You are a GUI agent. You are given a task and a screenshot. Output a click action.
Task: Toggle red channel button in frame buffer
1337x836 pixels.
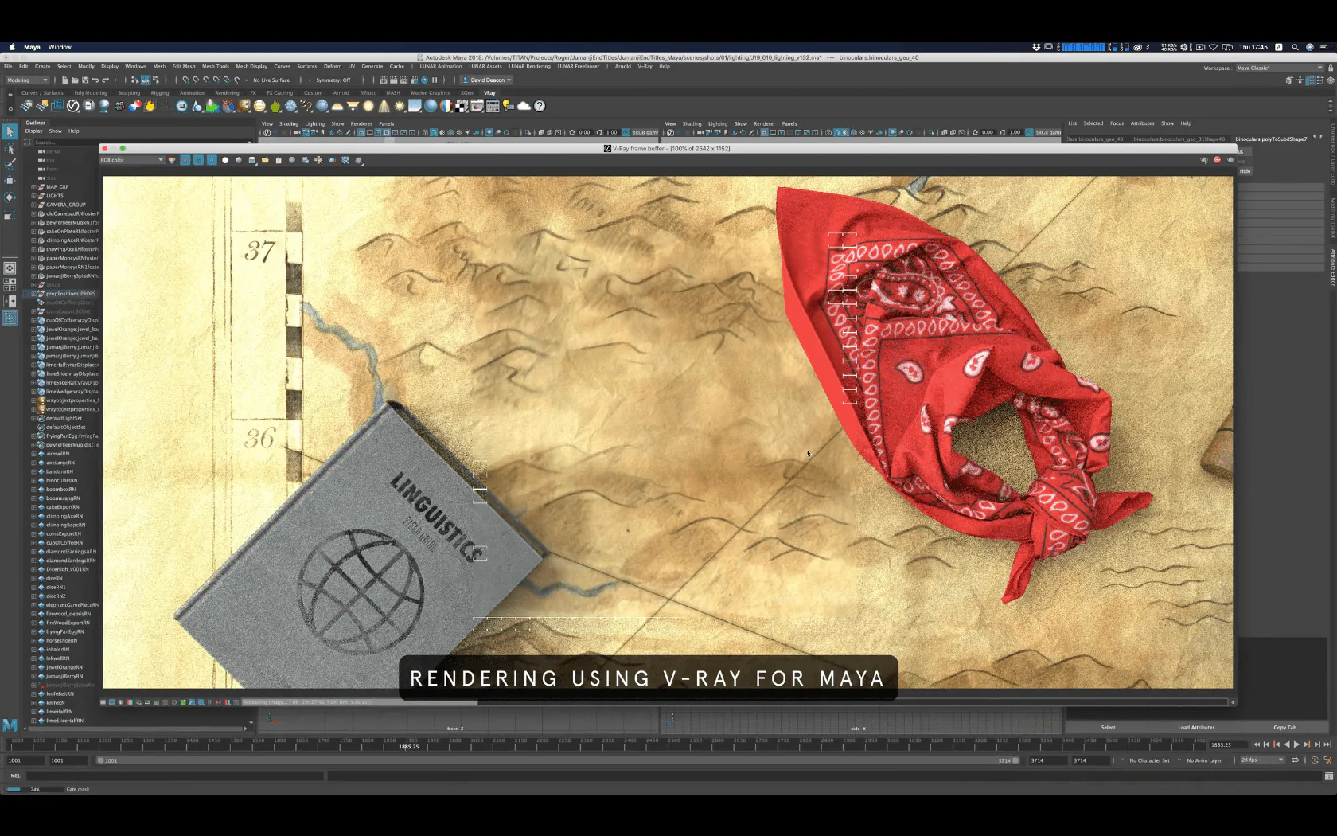tap(185, 160)
